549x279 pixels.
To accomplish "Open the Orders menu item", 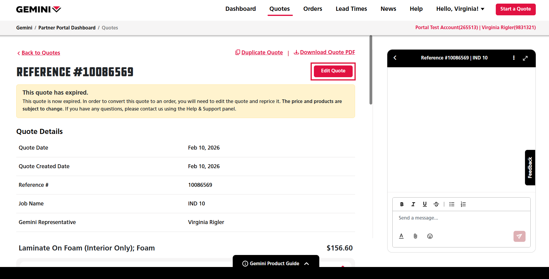I will click(312, 9).
